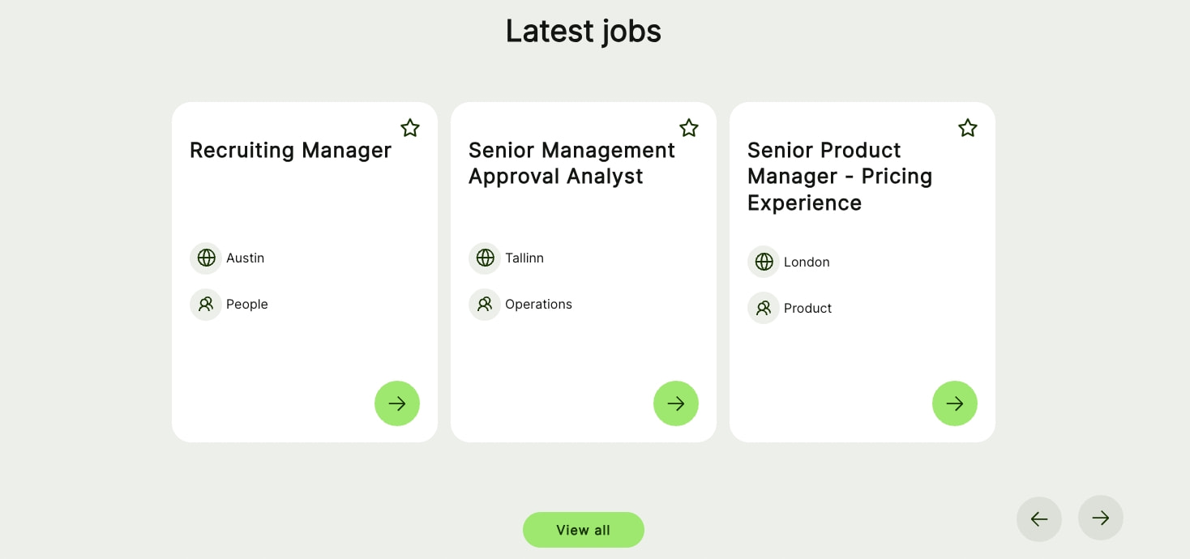Viewport: 1190px width, 559px height.
Task: Click the team icon beside Product
Action: pyautogui.click(x=764, y=308)
